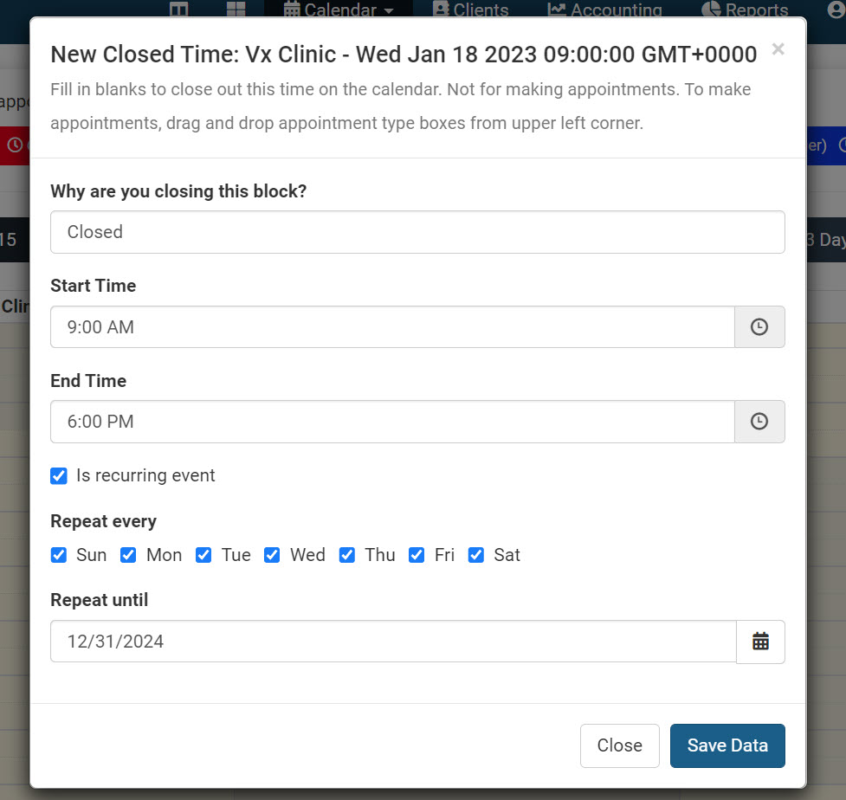Click into the Start Time field showing 9:00 AM
Image resolution: width=846 pixels, height=800 pixels.
(392, 327)
